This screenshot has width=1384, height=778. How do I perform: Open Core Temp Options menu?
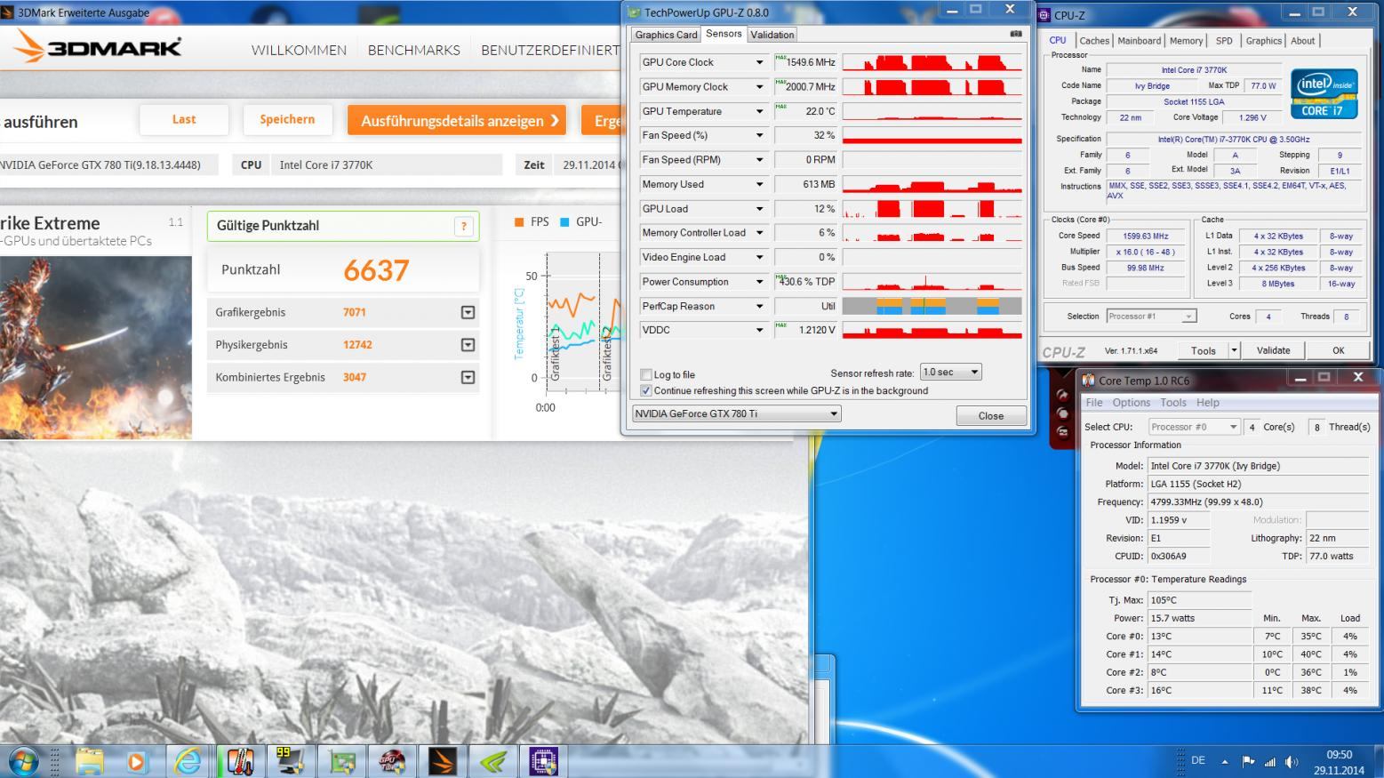pos(1131,403)
